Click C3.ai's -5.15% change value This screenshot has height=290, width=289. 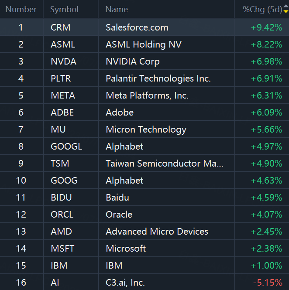(x=266, y=283)
